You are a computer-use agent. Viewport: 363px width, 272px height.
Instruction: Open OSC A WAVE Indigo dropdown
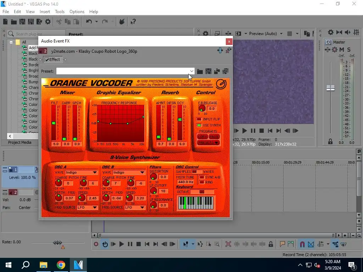coord(81,172)
